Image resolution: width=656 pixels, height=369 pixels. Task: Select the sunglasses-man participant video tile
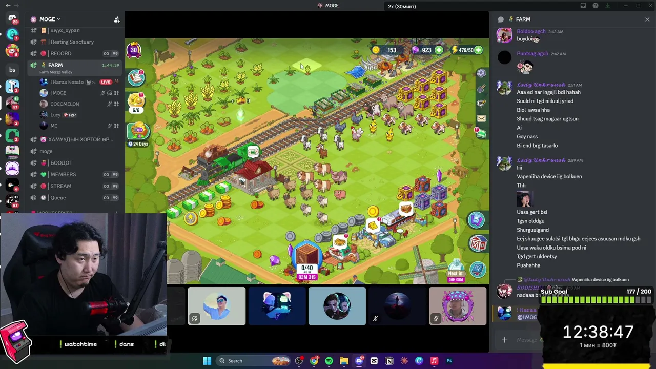tap(217, 306)
